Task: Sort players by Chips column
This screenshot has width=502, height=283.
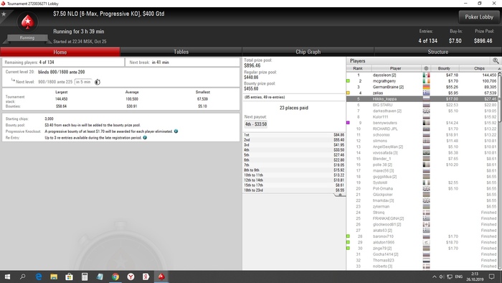Action: [479, 68]
